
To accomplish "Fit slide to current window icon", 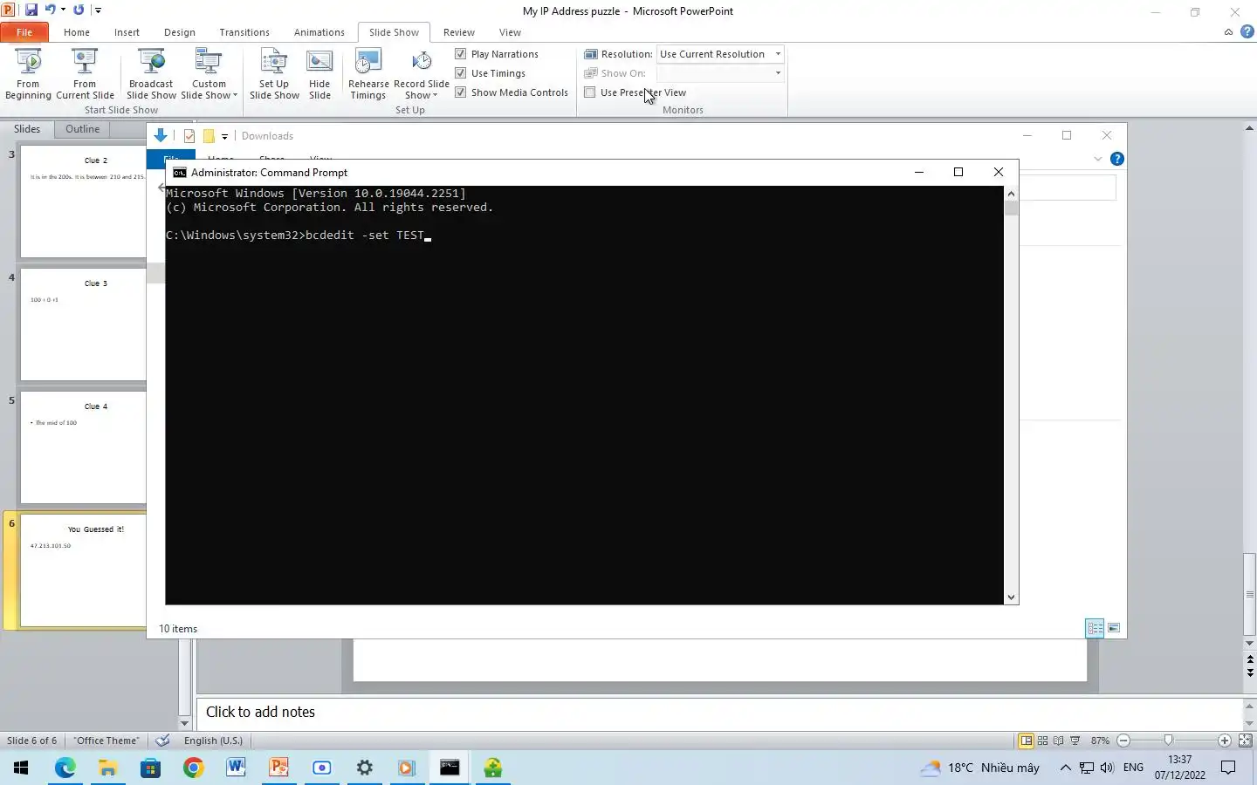I will (x=1246, y=741).
